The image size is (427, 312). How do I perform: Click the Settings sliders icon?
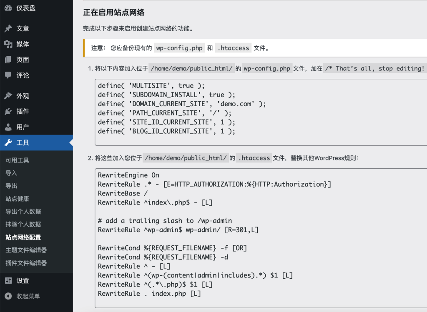8,281
